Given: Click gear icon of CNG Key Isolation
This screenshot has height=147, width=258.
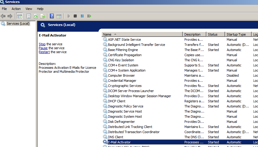Looking at the screenshot, I should (105, 60).
